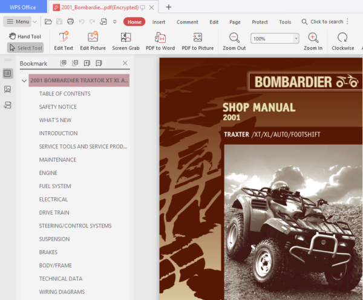The height and width of the screenshot is (300, 363).
Task: Start Screen Grab tool
Action: click(126, 41)
